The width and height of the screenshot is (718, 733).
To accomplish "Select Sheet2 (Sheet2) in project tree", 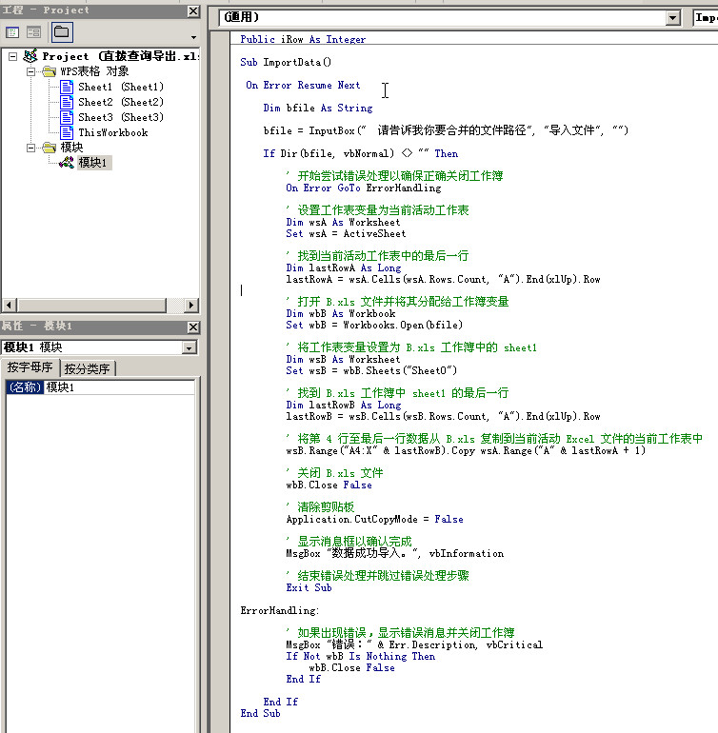I will pos(120,102).
